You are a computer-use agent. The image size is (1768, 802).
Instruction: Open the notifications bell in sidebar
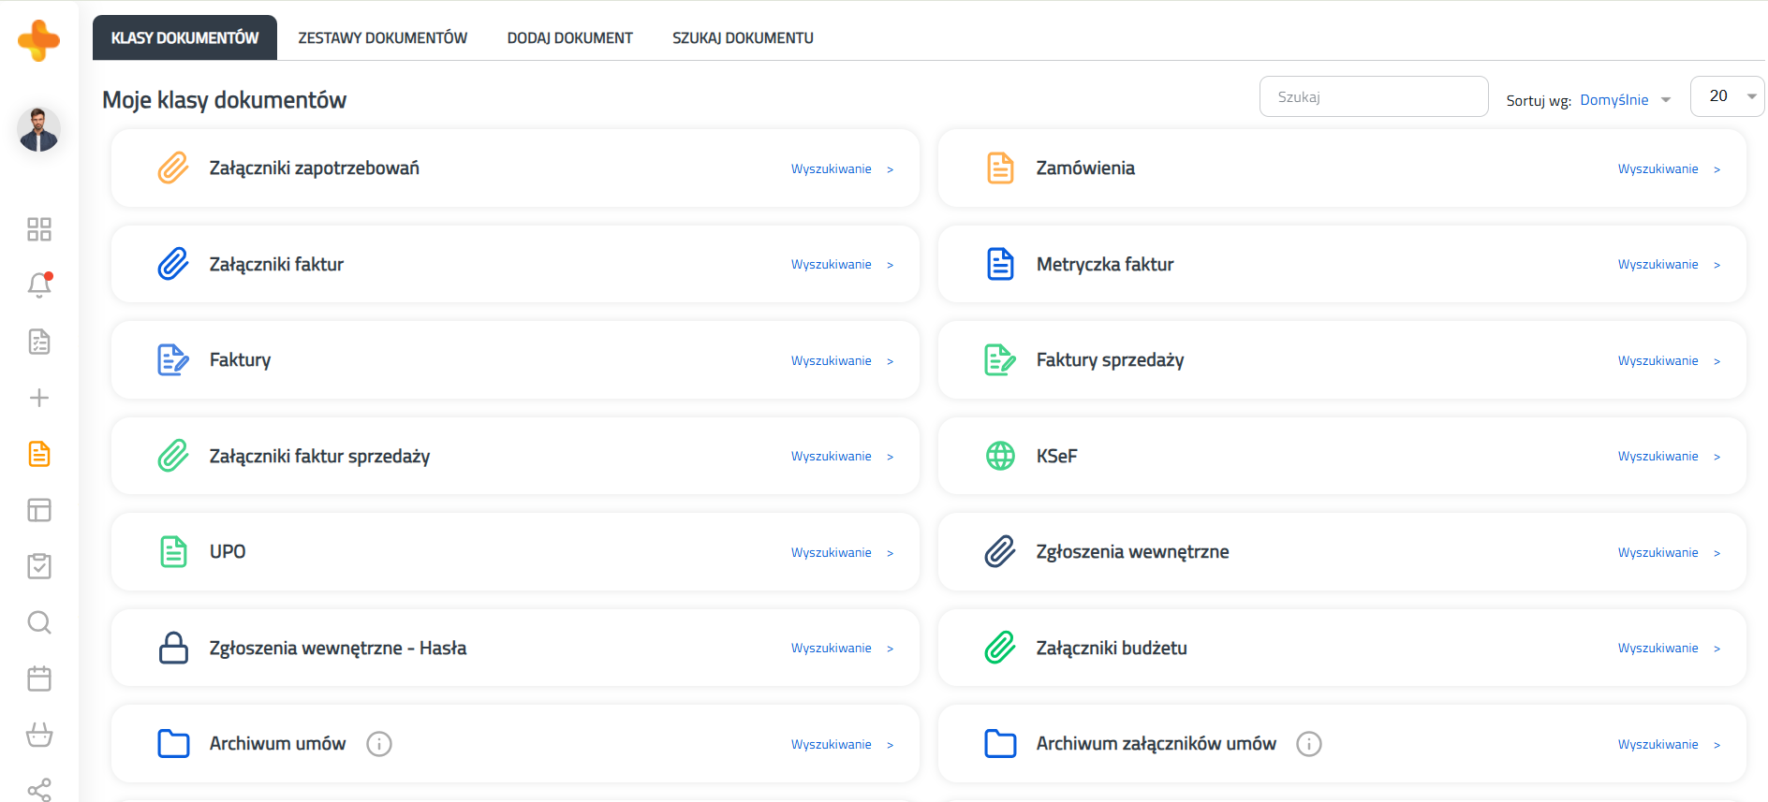click(39, 285)
